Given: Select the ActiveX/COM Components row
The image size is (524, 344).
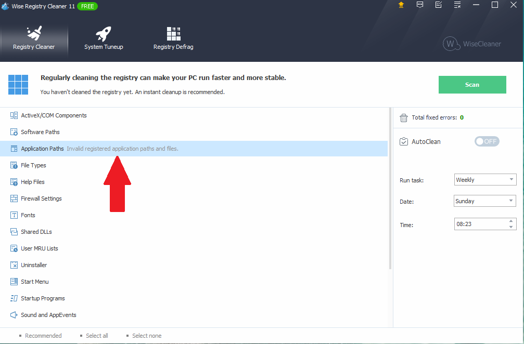Looking at the screenshot, I should click(x=194, y=115).
